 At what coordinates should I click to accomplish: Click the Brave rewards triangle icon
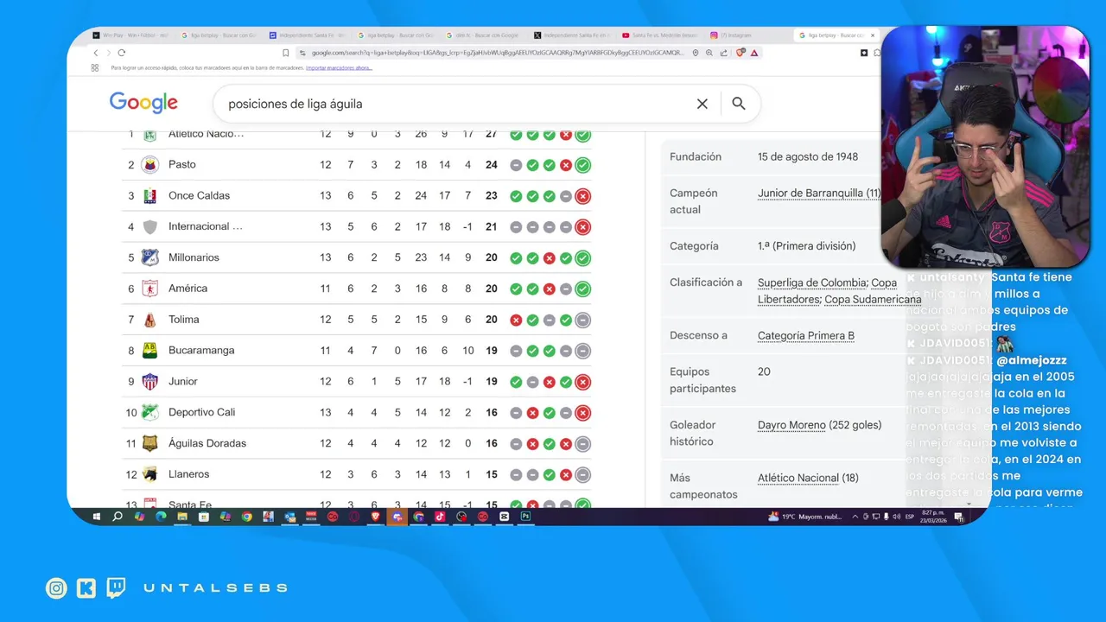pyautogui.click(x=754, y=53)
